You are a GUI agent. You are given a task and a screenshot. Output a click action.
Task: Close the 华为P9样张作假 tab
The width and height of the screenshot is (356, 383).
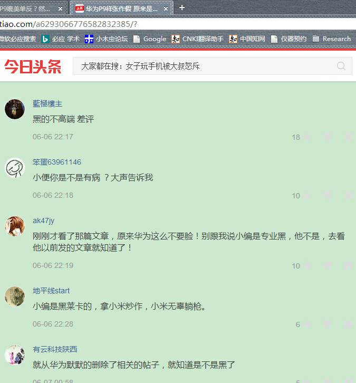tap(166, 9)
